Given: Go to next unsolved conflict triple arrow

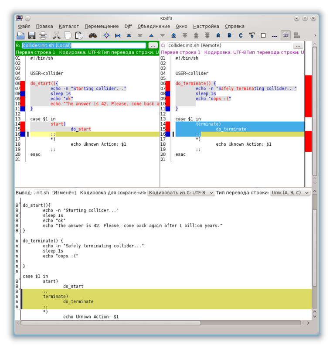Looking at the screenshot, I should tap(207, 35).
